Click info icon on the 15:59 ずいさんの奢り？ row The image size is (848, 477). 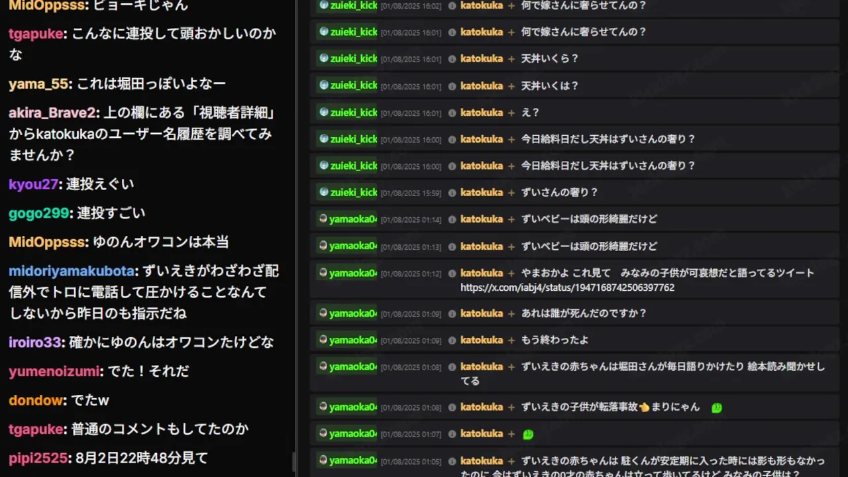click(452, 193)
